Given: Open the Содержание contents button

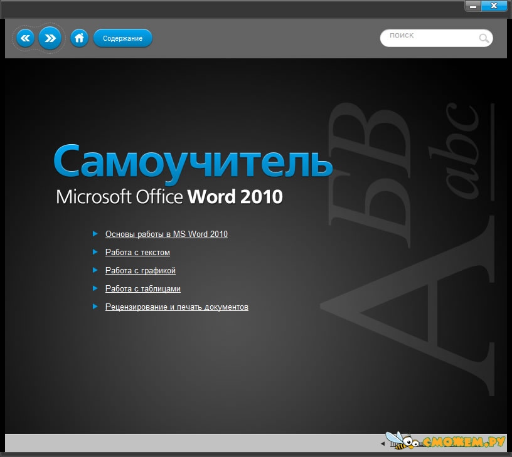Looking at the screenshot, I should point(123,38).
